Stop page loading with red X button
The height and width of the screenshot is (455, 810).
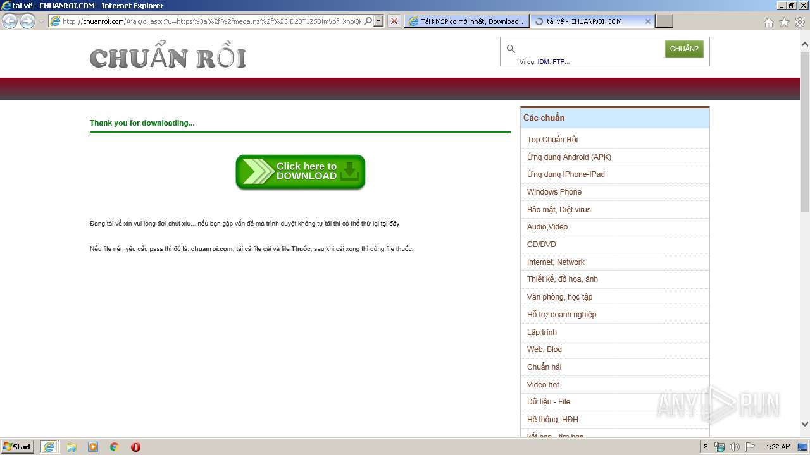(x=394, y=21)
